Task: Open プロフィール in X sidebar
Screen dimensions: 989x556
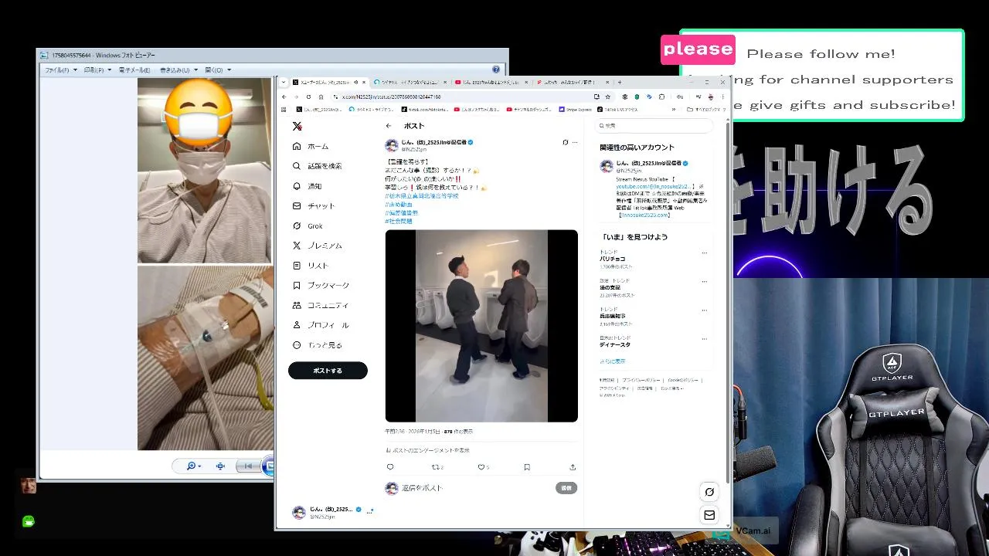Action: [321, 325]
